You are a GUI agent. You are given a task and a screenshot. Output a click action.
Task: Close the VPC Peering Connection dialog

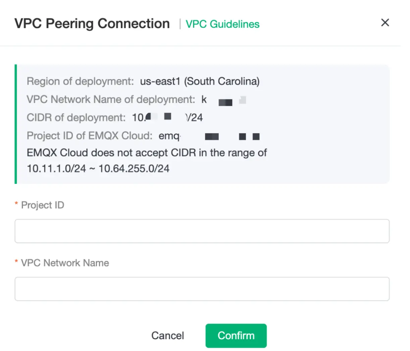click(x=385, y=22)
